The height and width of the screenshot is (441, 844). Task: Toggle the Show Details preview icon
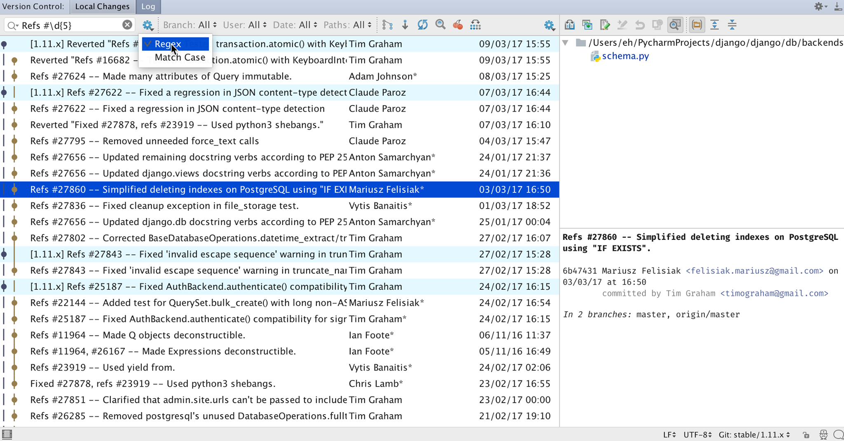675,25
